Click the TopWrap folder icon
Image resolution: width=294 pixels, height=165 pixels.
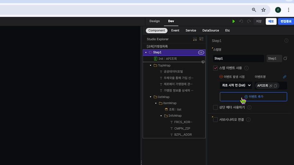click(155, 66)
